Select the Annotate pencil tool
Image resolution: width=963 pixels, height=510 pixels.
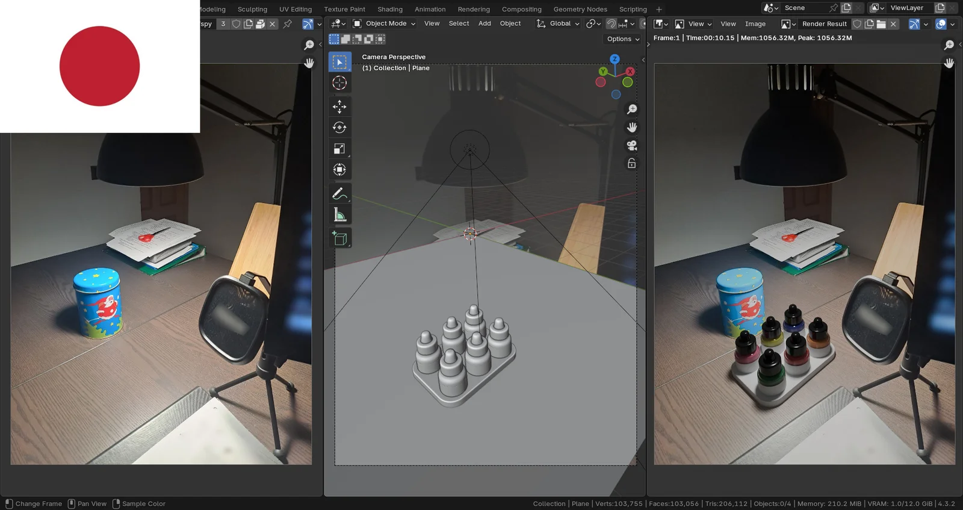[x=339, y=193]
